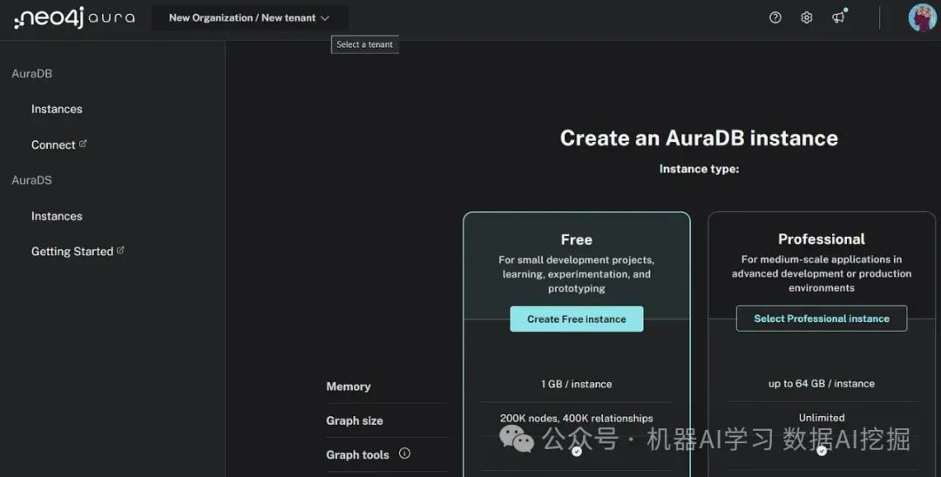Click '200K nodes, 400K relationships' text

(577, 419)
